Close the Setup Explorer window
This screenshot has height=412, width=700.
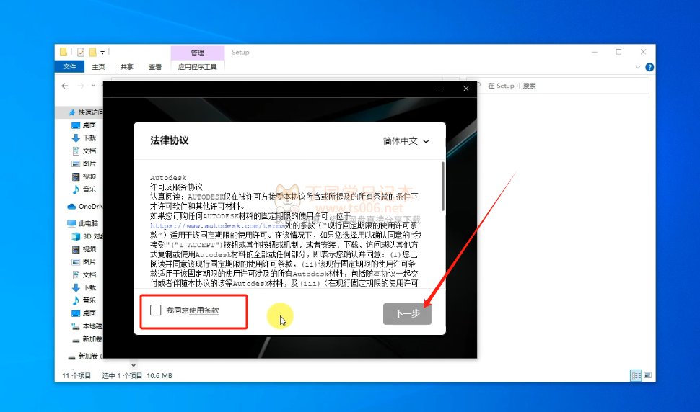[643, 52]
